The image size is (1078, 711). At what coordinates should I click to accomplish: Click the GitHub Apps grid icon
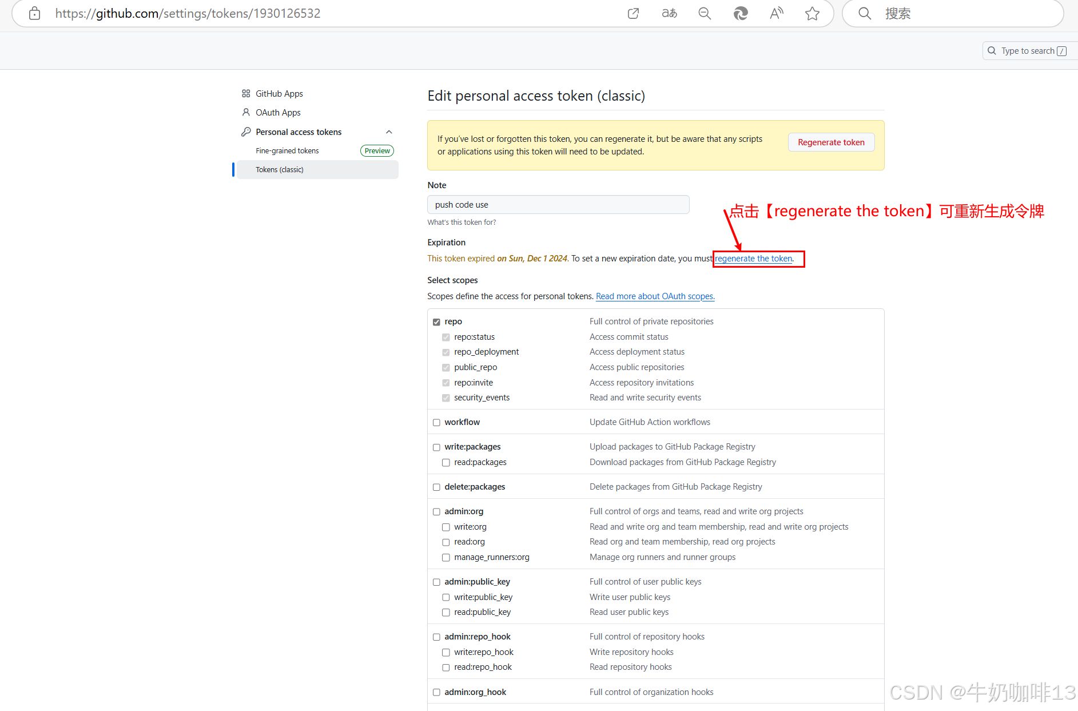tap(246, 93)
